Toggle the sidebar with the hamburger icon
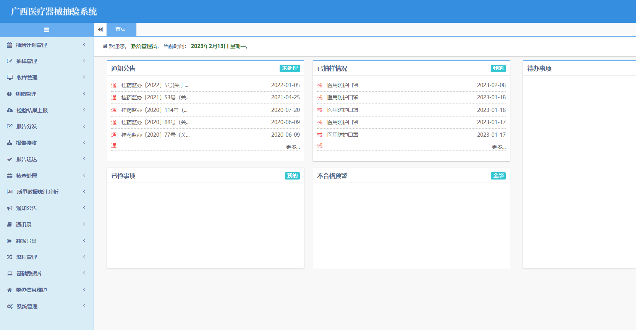Image resolution: width=636 pixels, height=330 pixels. 47,30
